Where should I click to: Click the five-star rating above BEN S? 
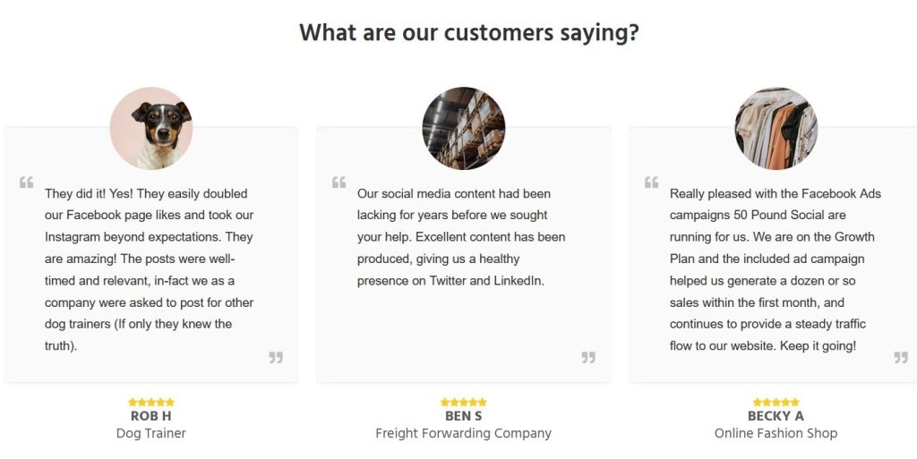[463, 403]
